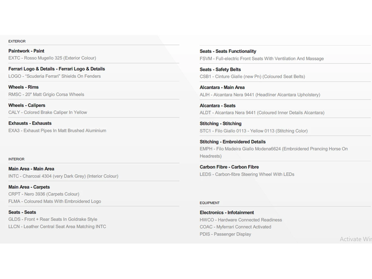This screenshot has width=372, height=279.
Task: Click the INTERIOR section heading
Action: click(x=16, y=159)
